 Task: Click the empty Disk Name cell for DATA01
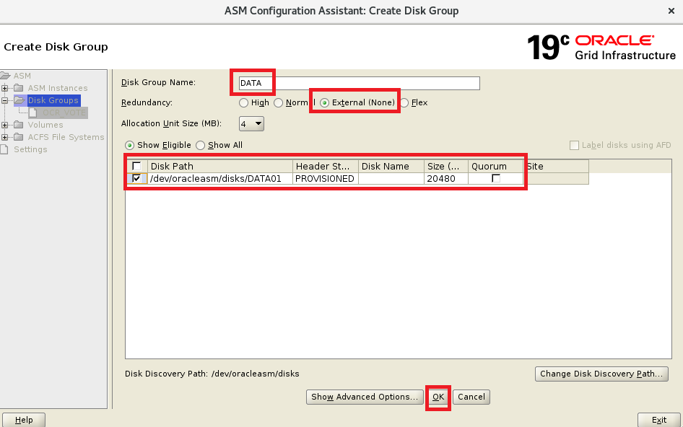[x=391, y=178]
